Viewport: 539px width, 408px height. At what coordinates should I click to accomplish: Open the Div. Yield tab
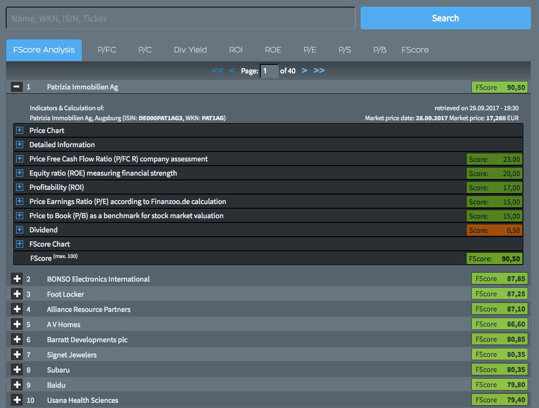tap(190, 50)
